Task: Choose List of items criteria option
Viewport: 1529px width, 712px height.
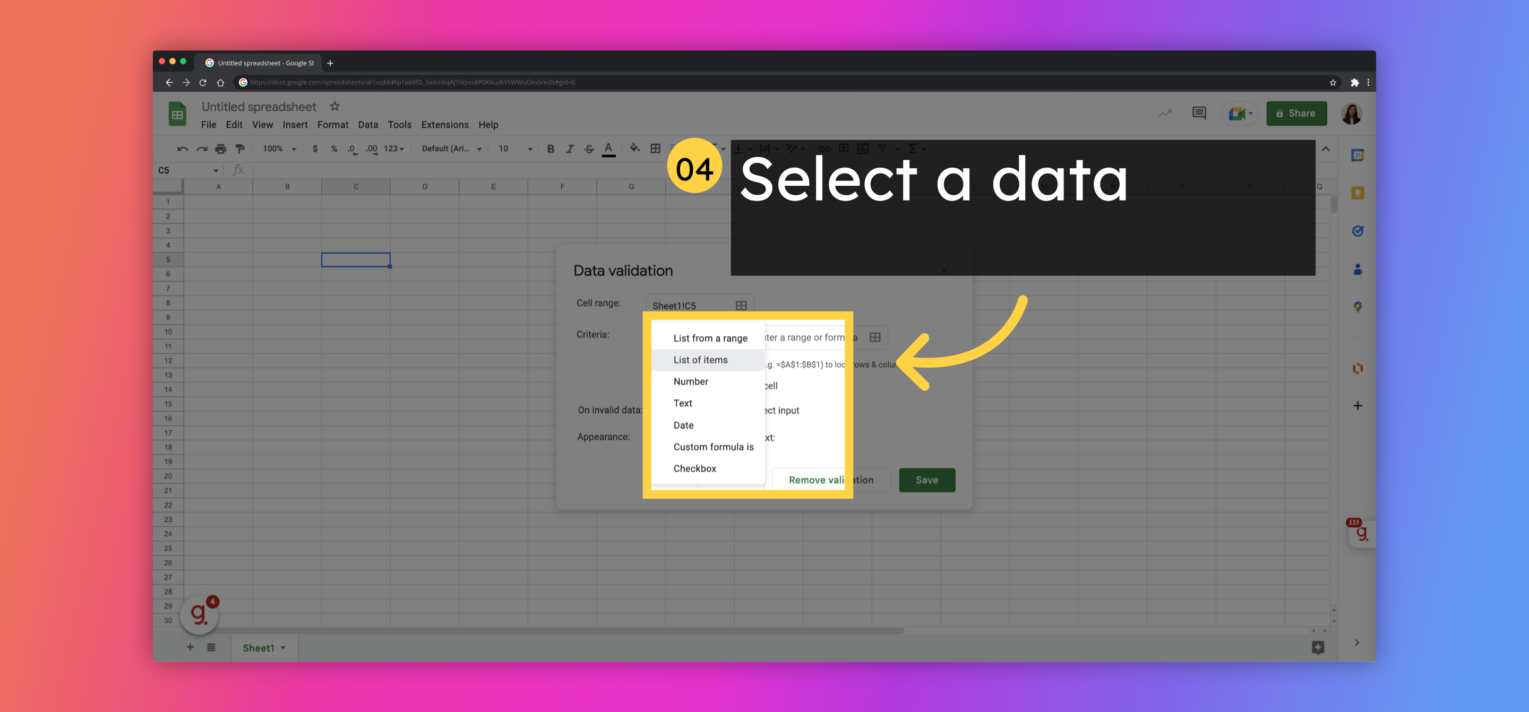Action: pos(708,360)
